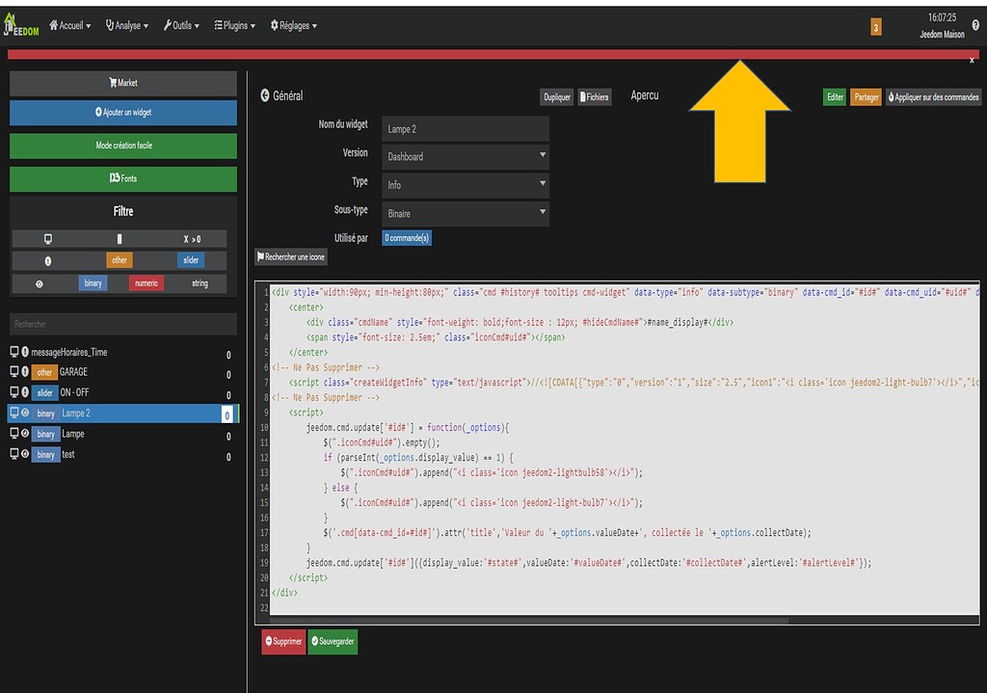987x693 pixels.
Task: Open the Analyse menu
Action: point(126,25)
